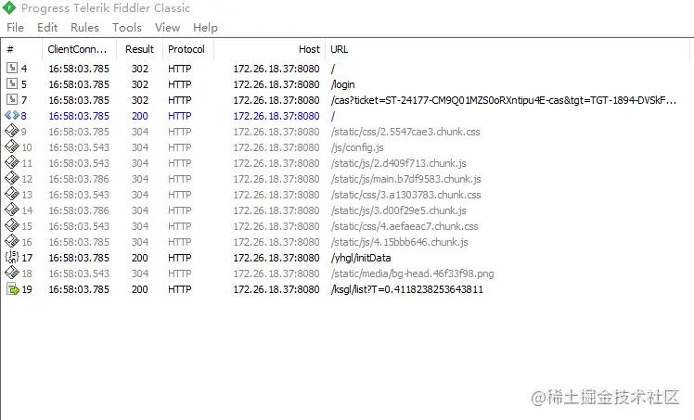Click the icon next to session 18
Viewport: 694px width, 420px height.
pos(12,274)
